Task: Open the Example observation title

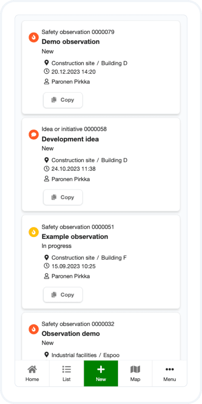Action: (75, 236)
